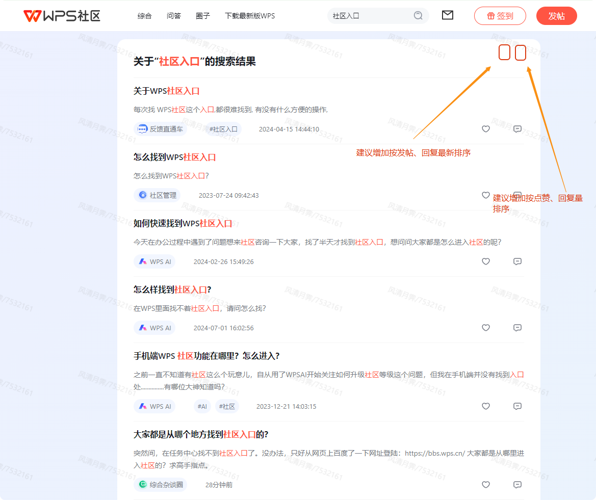Image resolution: width=596 pixels, height=500 pixels.
Task: Open the 社区管理 circle tag
Action: pyautogui.click(x=157, y=195)
